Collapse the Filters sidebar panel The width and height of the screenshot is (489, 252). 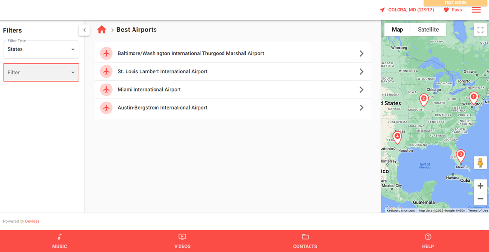click(x=84, y=30)
